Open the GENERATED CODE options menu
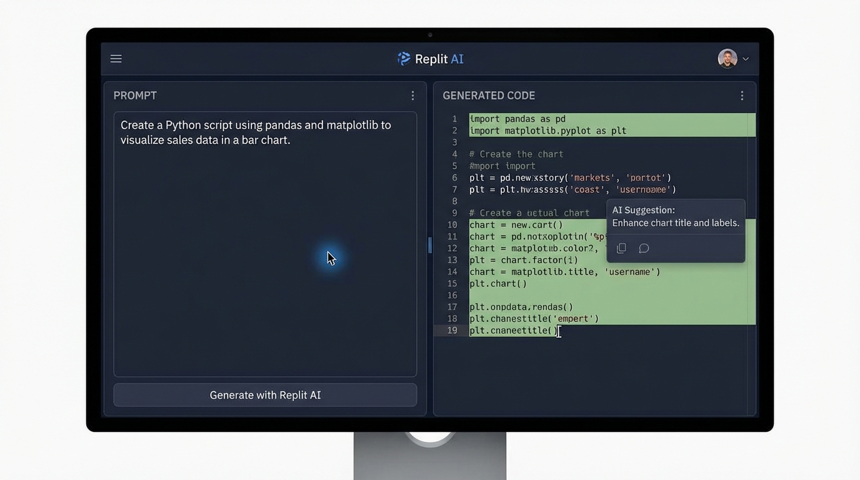Viewport: 860px width, 480px height. click(x=742, y=95)
